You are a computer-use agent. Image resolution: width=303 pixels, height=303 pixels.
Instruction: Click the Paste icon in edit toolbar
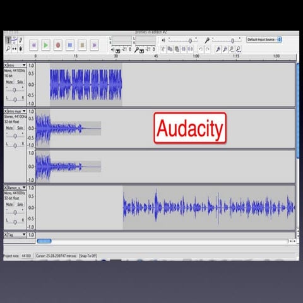coord(177,49)
